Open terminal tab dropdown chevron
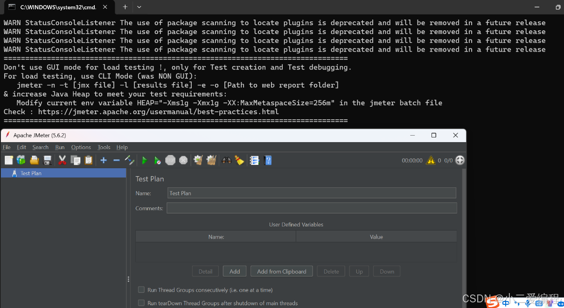Screen dimensions: 564x308 139,7
